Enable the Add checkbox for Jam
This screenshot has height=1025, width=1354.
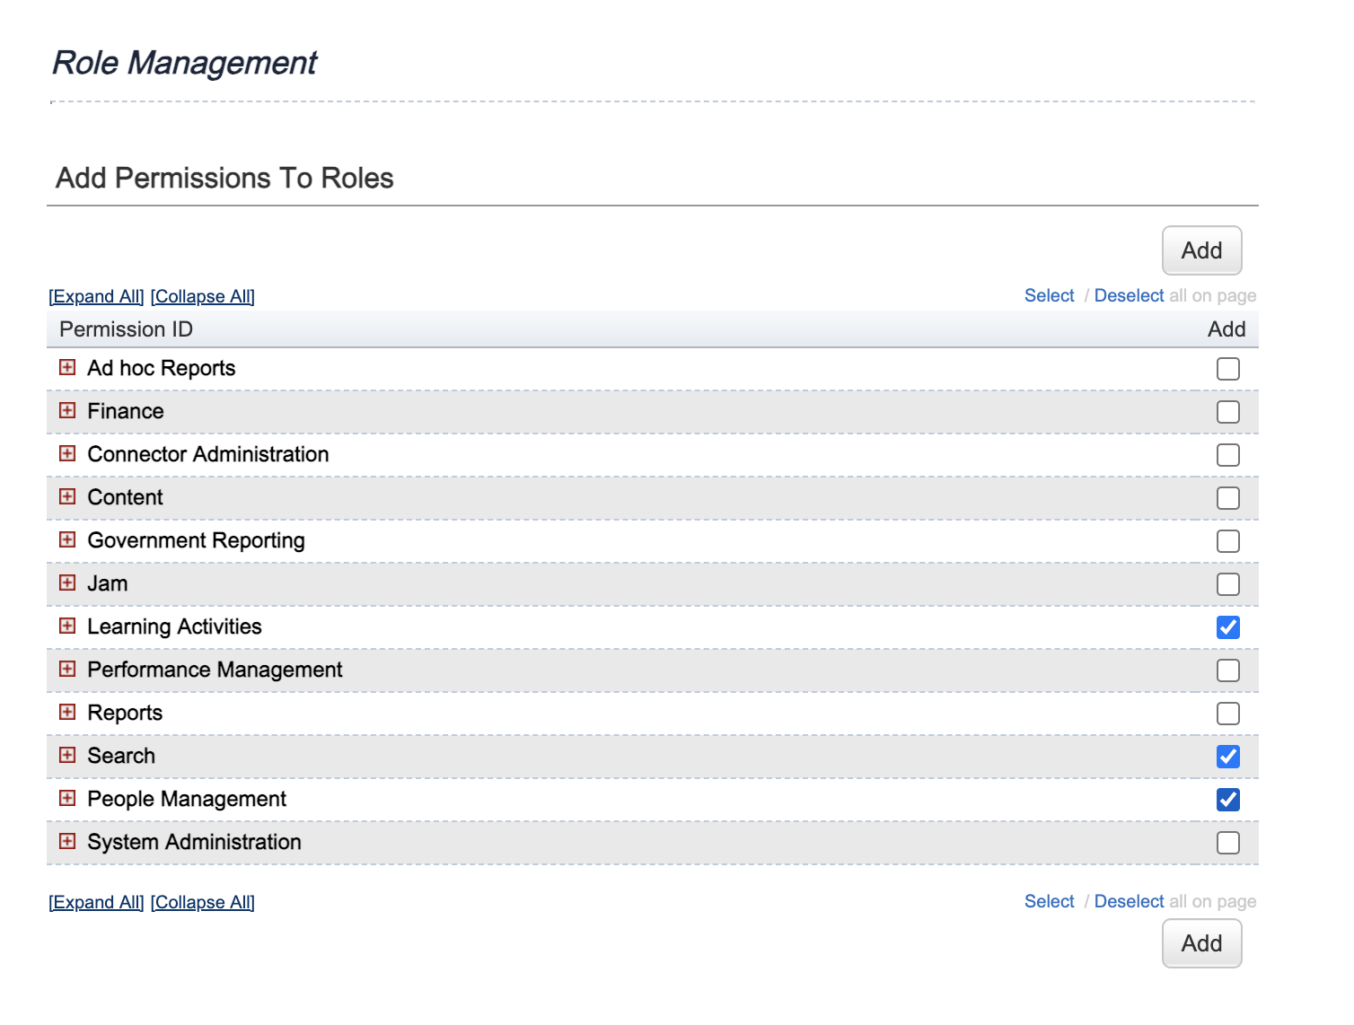pos(1228,583)
